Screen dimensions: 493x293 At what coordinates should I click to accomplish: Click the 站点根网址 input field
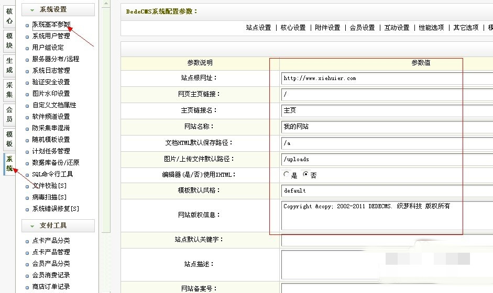pyautogui.click(x=387, y=78)
